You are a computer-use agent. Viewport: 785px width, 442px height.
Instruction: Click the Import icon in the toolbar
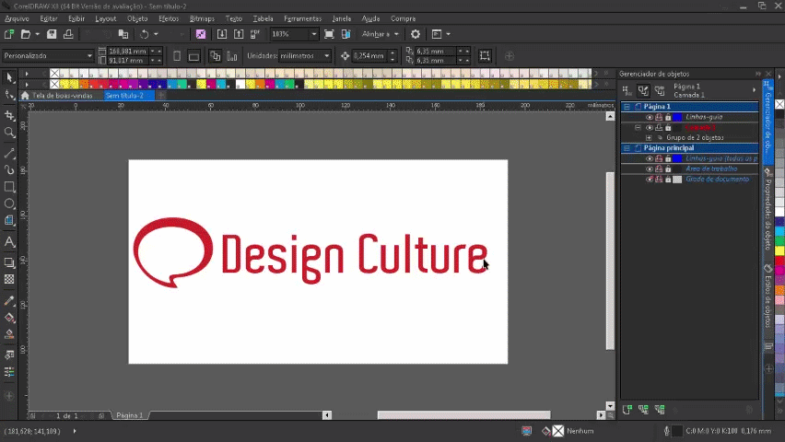pyautogui.click(x=222, y=34)
